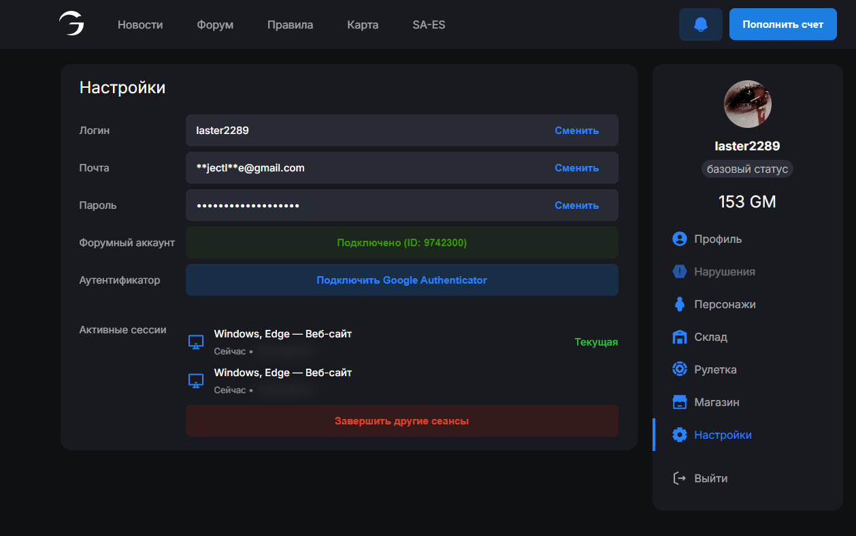Click the Выйти logout icon

(679, 478)
